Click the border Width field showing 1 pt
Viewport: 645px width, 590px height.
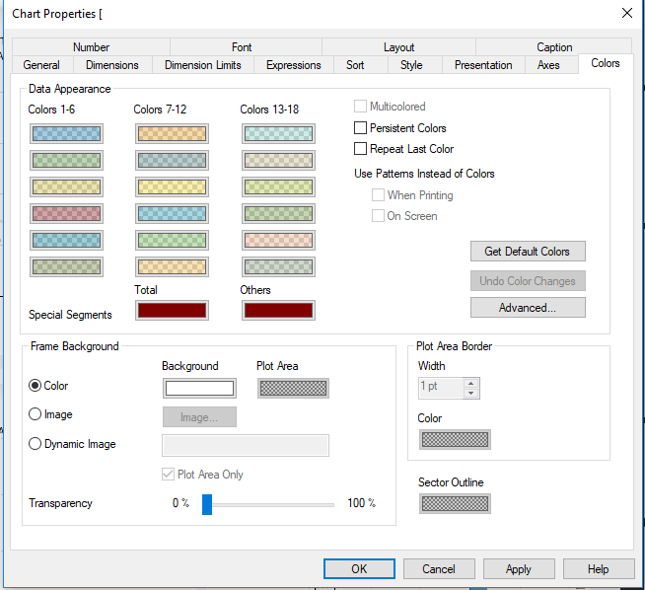(x=441, y=388)
